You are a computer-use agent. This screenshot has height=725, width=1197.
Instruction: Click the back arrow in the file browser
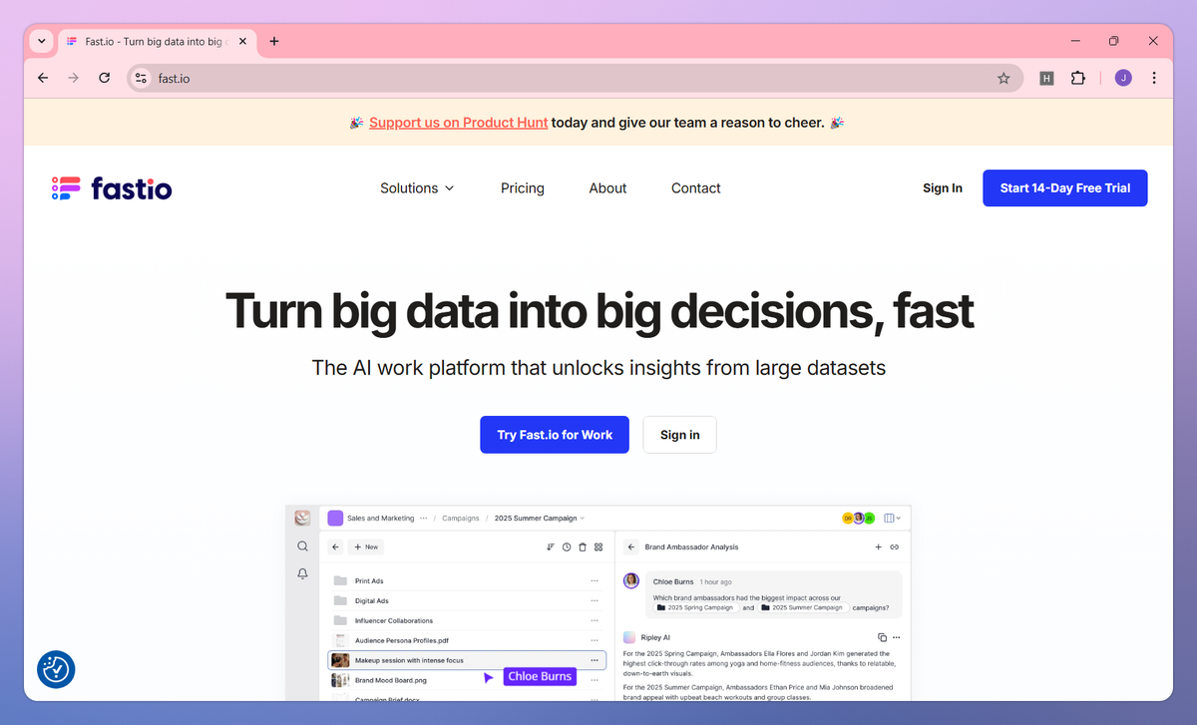click(335, 546)
